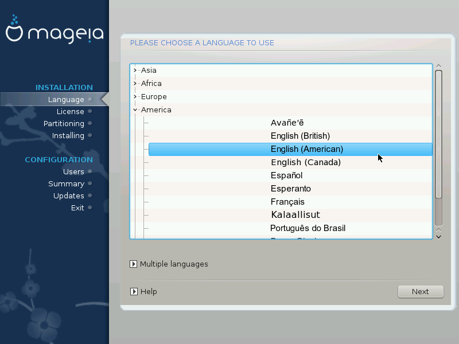459x344 pixels.
Task: Select Español language
Action: (x=286, y=175)
